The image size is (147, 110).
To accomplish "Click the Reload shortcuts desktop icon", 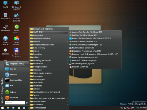I will (x=5, y=41).
